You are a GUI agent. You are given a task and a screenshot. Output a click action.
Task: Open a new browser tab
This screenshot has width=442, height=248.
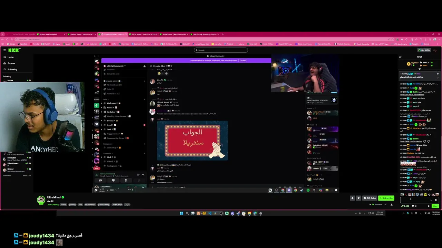point(223,34)
